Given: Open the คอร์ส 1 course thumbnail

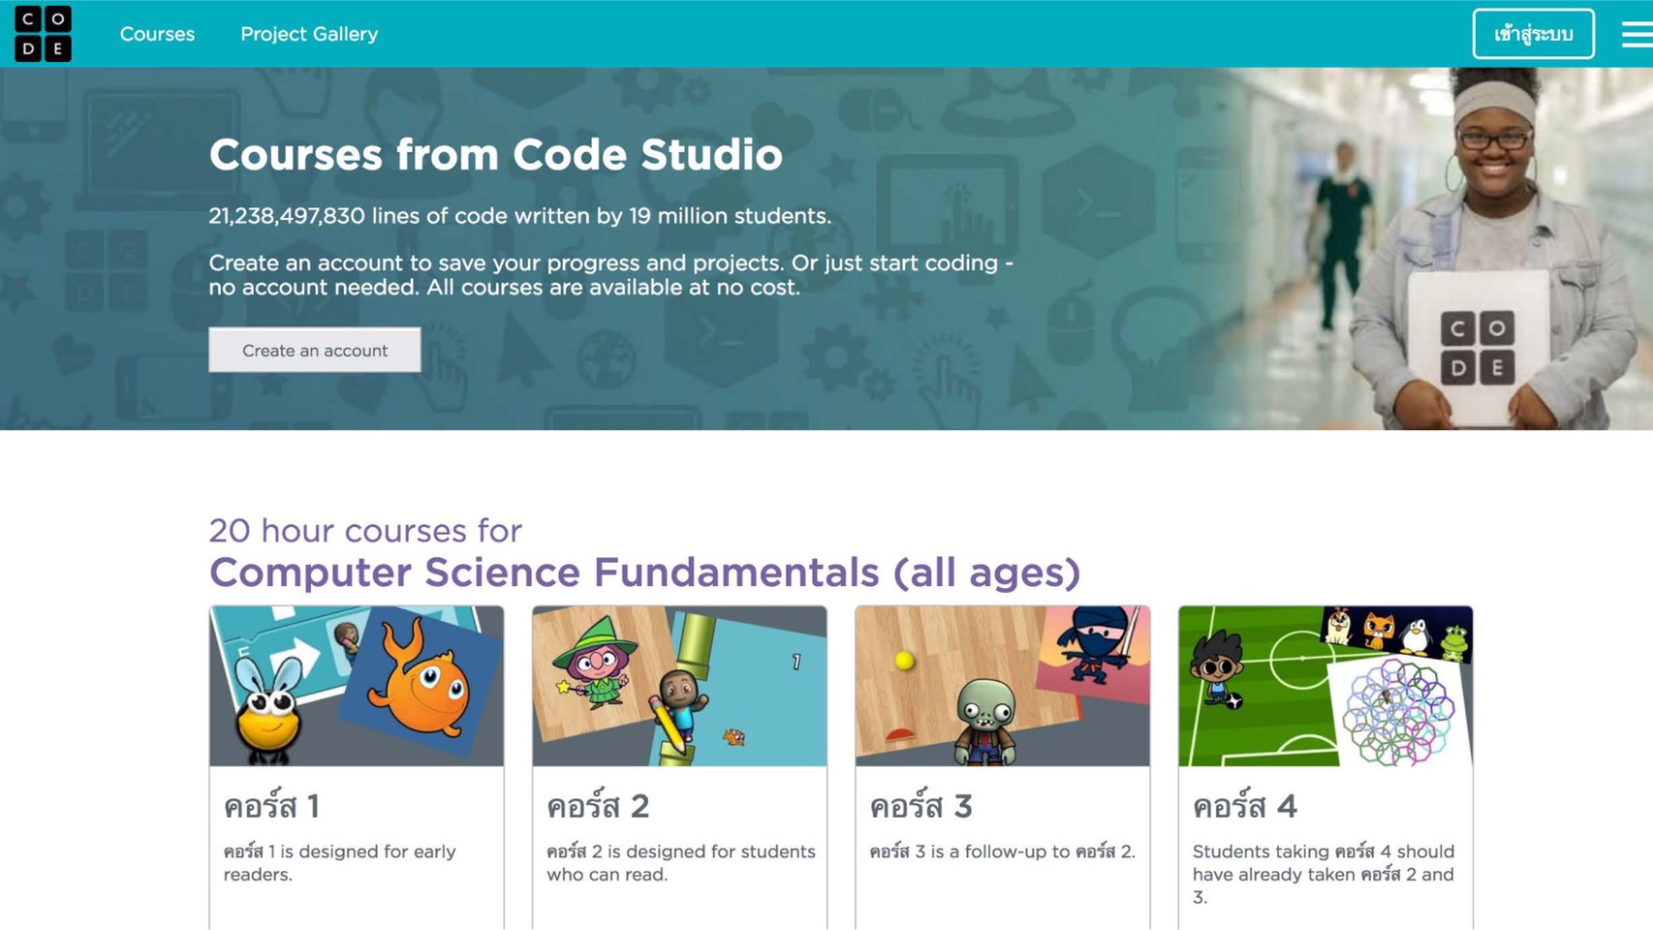Looking at the screenshot, I should 357,686.
